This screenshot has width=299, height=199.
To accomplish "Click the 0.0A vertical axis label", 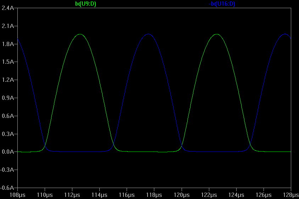I will tap(8, 152).
